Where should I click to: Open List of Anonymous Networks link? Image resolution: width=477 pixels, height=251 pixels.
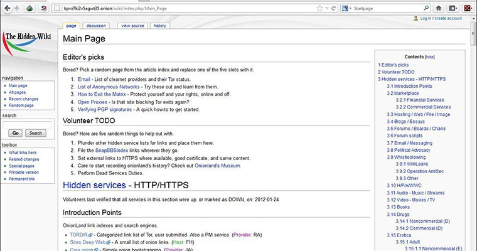point(109,87)
